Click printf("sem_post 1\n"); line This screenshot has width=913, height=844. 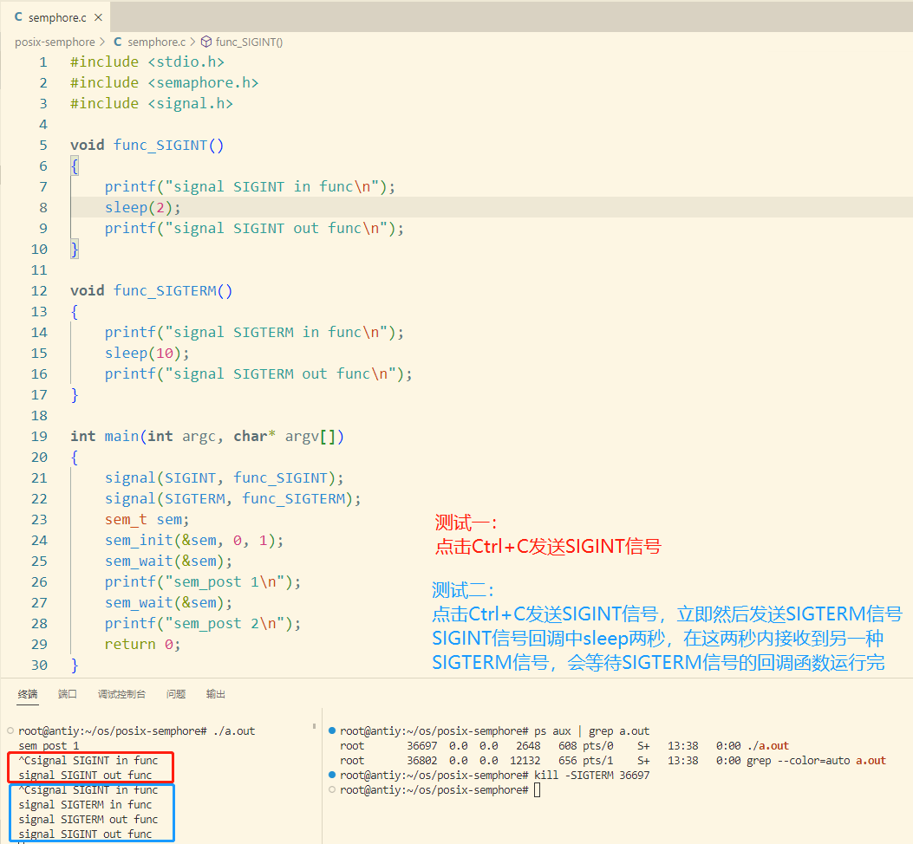point(203,582)
